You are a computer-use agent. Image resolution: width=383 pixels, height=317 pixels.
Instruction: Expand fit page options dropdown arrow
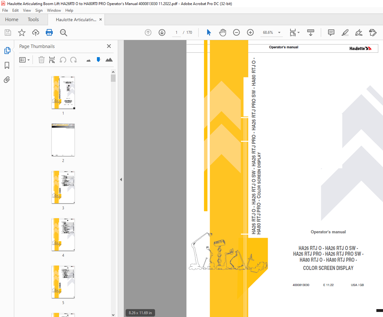(x=298, y=33)
